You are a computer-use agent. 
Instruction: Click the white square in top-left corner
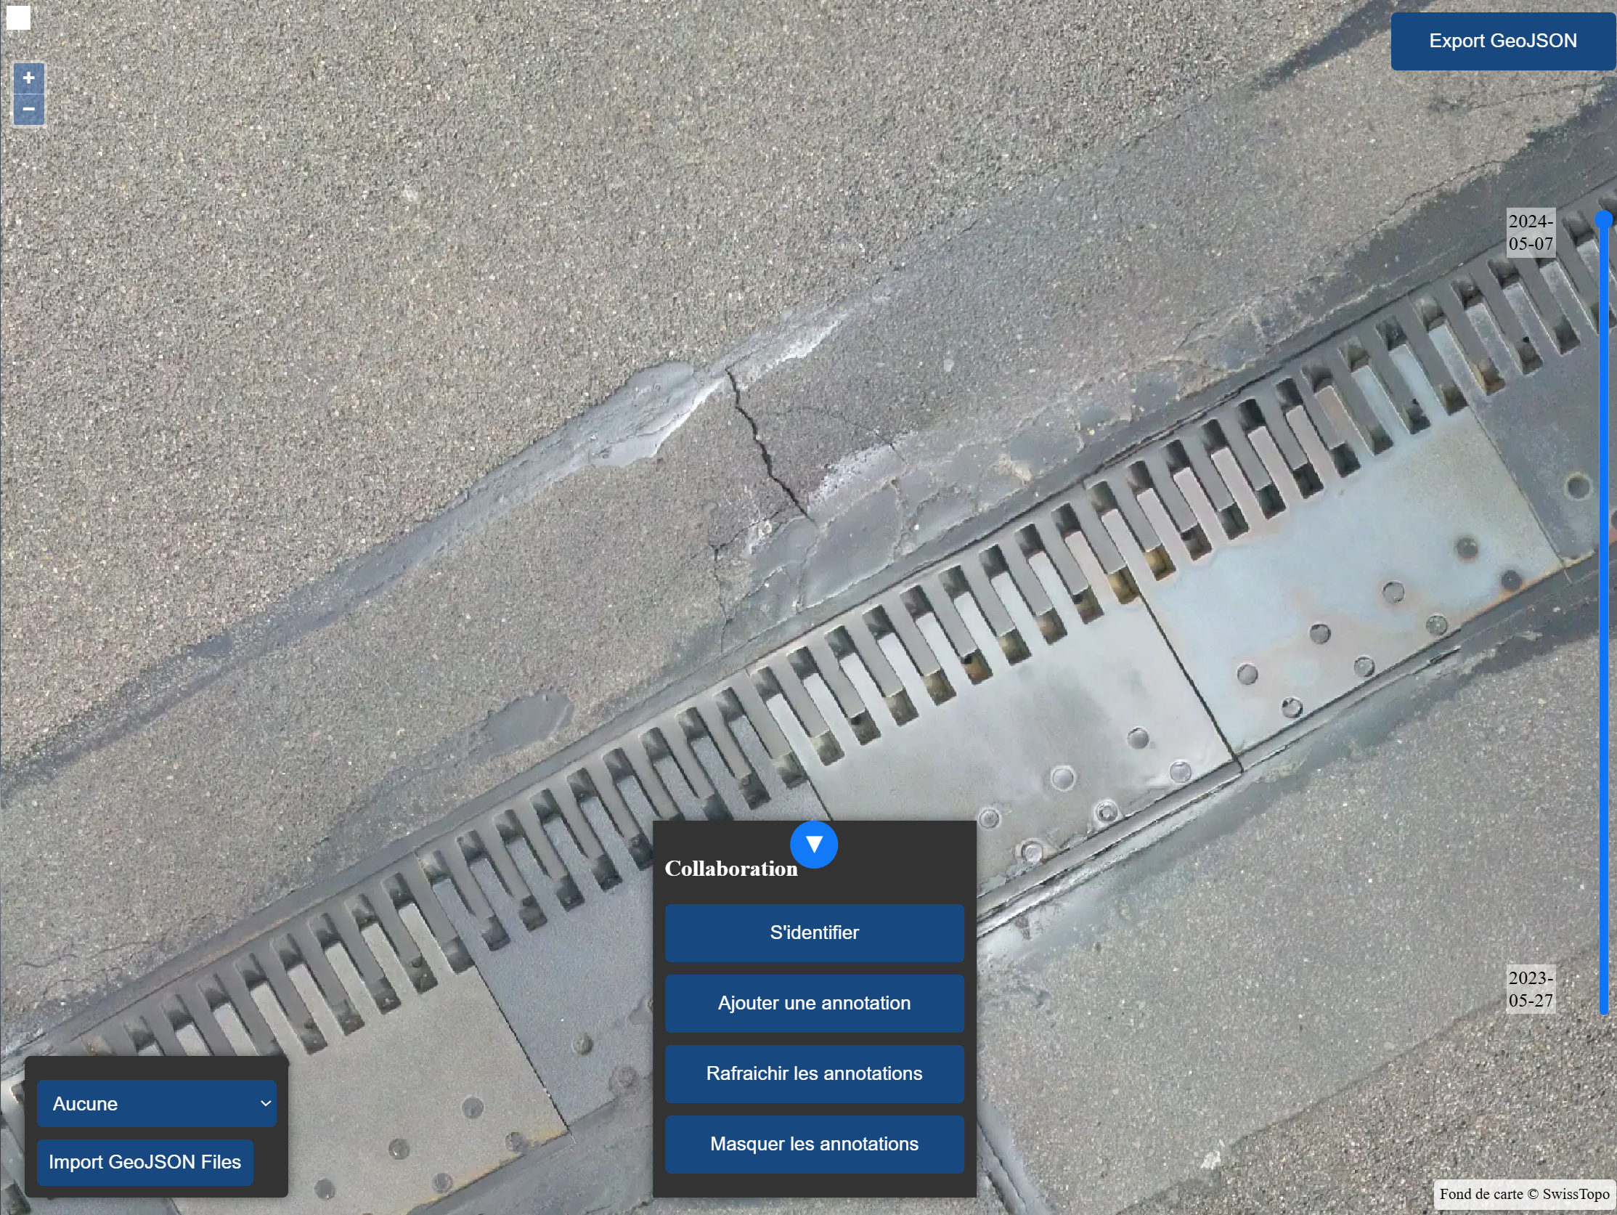[18, 18]
